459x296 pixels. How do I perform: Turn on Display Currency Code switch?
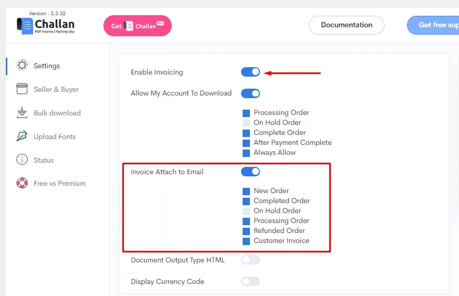251,281
